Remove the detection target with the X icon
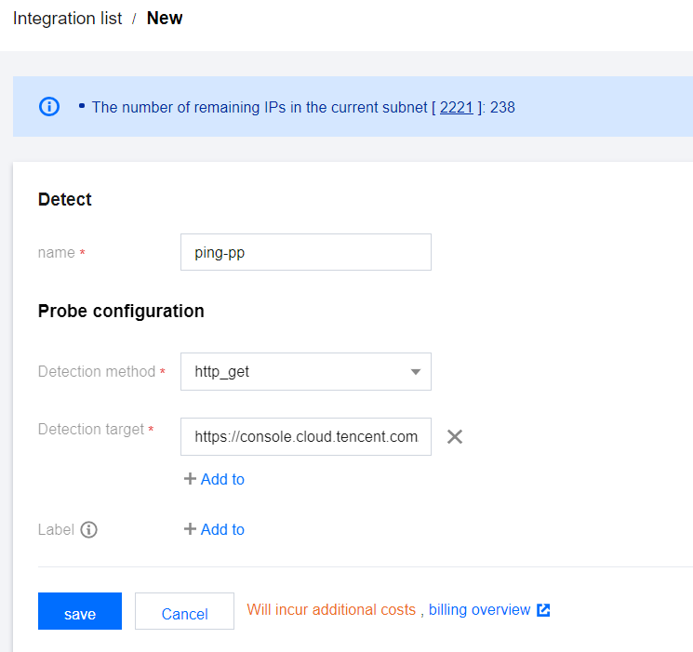Image resolution: width=693 pixels, height=652 pixels. coord(454,436)
